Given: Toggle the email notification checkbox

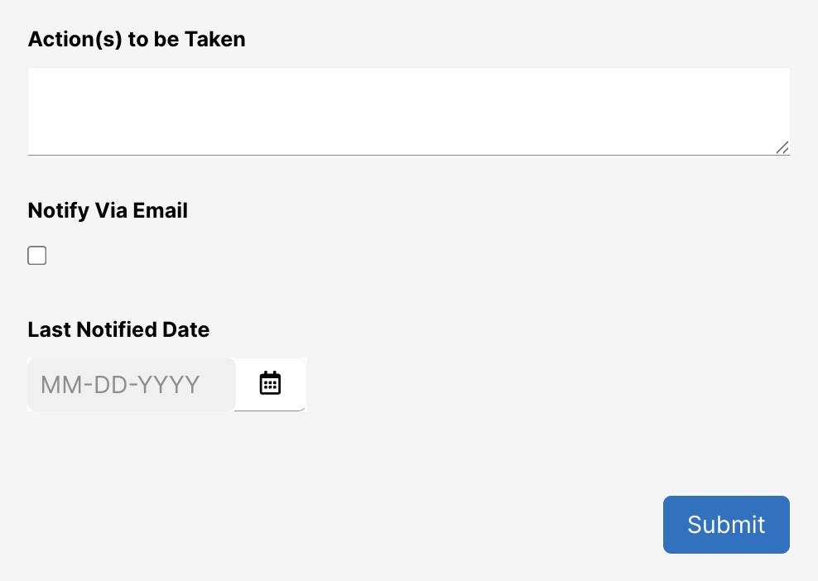Looking at the screenshot, I should [x=36, y=255].
